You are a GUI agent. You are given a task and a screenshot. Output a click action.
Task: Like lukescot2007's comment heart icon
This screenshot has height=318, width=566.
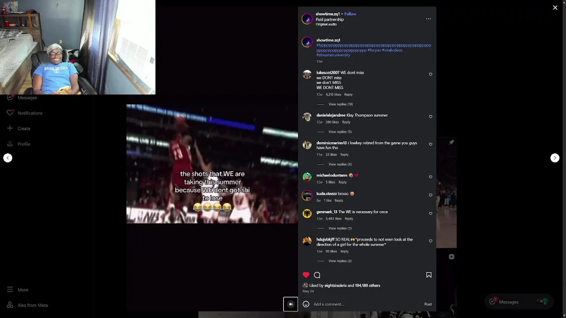[x=431, y=74]
